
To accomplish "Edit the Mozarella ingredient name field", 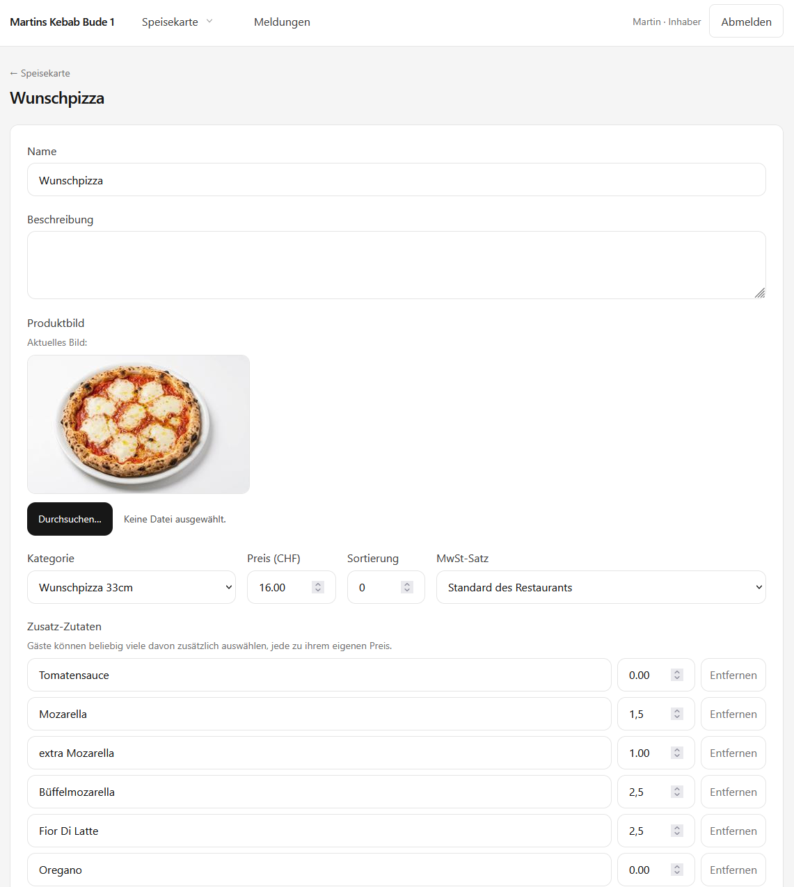I will click(319, 714).
